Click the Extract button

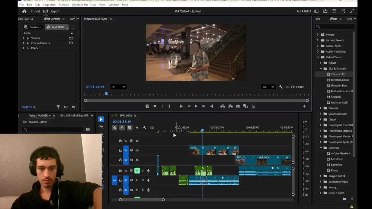tap(230, 106)
